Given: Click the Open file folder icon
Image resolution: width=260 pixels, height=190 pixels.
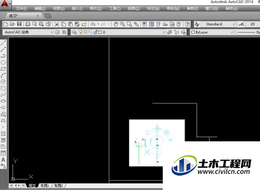Looking at the screenshot, I should pos(12,24).
